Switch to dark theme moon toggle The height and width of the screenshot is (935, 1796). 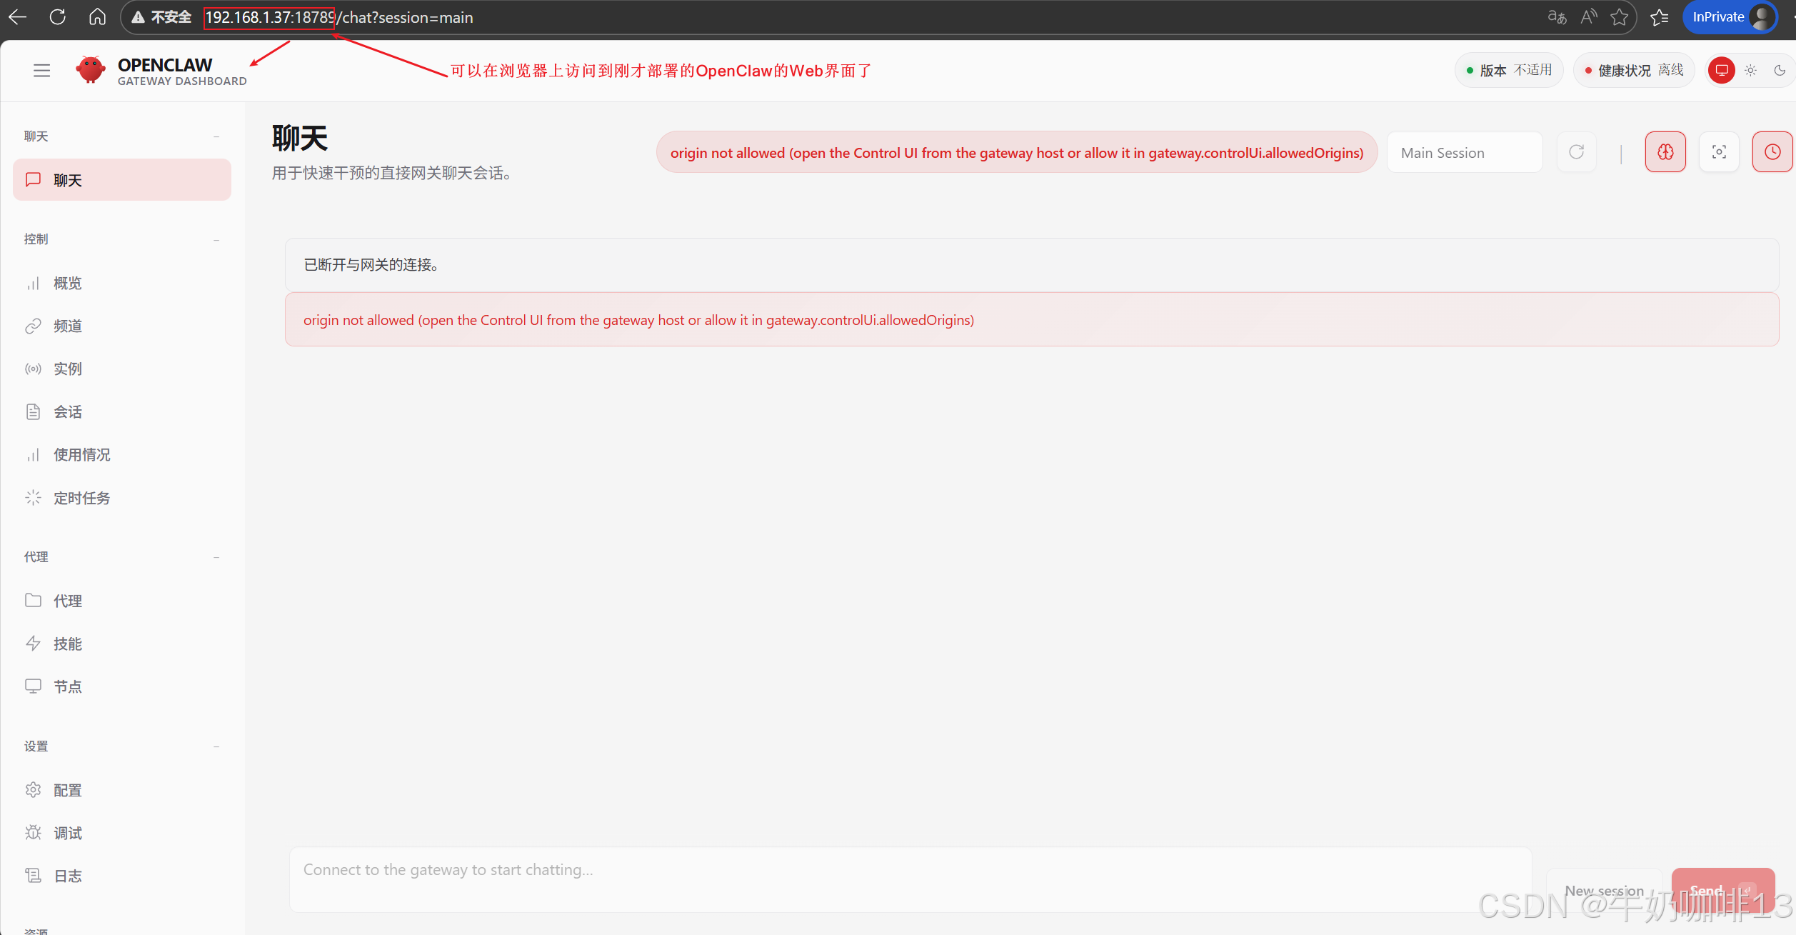[x=1779, y=70]
